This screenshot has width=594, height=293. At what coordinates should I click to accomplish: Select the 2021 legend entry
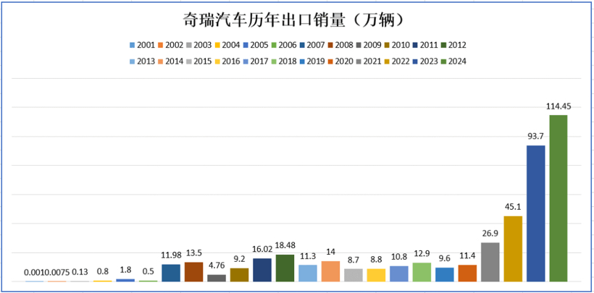click(x=369, y=61)
